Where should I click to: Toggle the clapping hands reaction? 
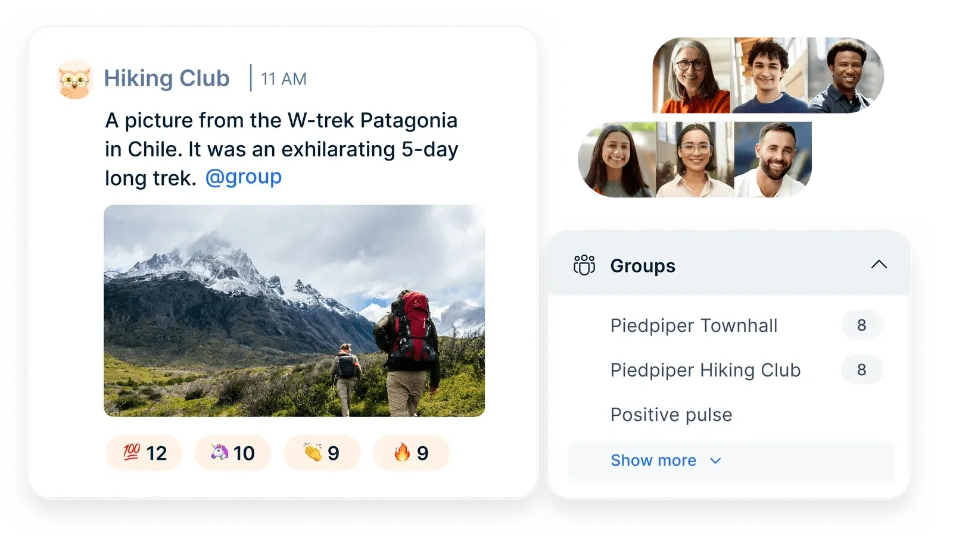(x=322, y=453)
